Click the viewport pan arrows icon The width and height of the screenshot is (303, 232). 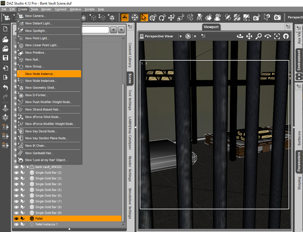point(249,36)
